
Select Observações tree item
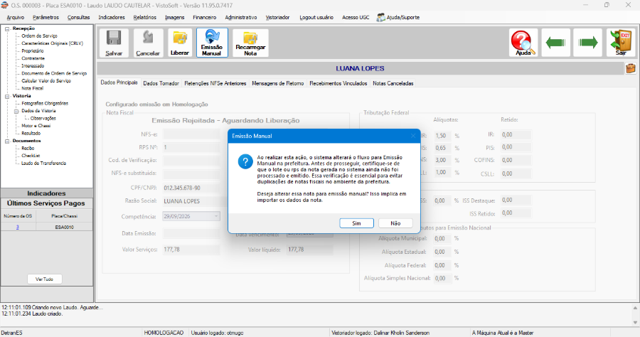pyautogui.click(x=43, y=118)
